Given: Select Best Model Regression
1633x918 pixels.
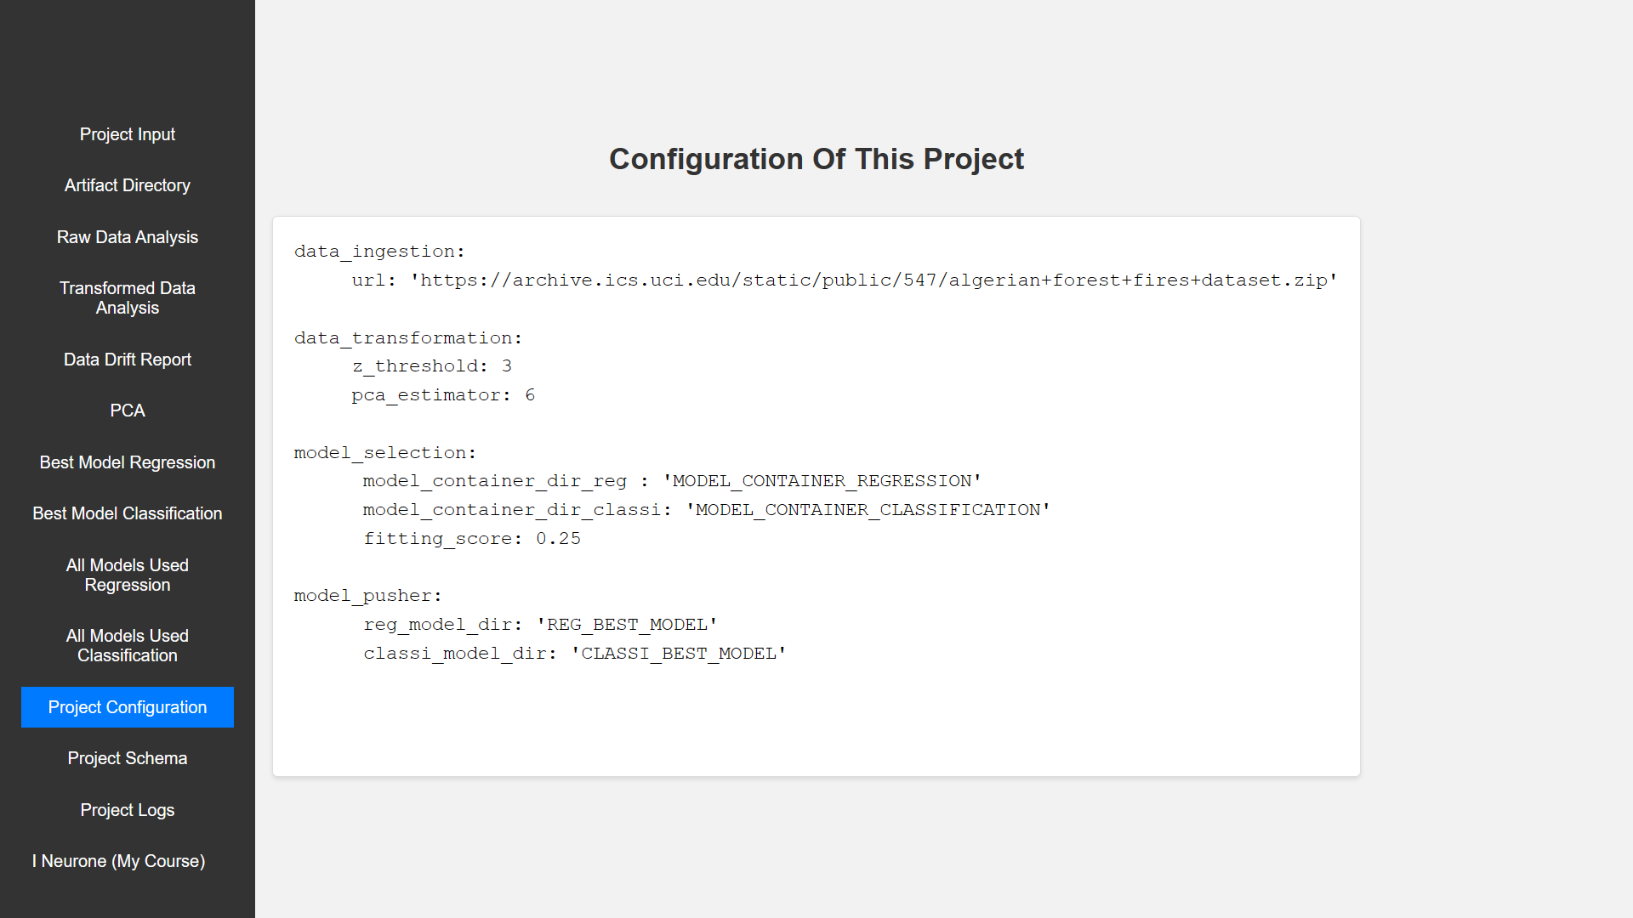Looking at the screenshot, I should pos(127,462).
